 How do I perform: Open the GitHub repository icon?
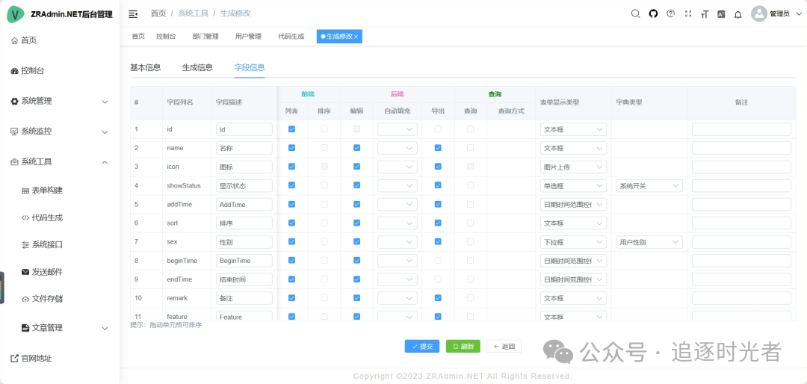click(x=653, y=13)
